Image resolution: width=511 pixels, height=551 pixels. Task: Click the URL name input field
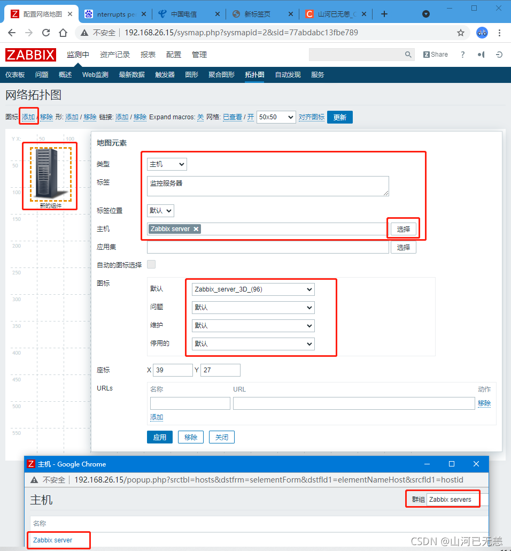tap(190, 403)
